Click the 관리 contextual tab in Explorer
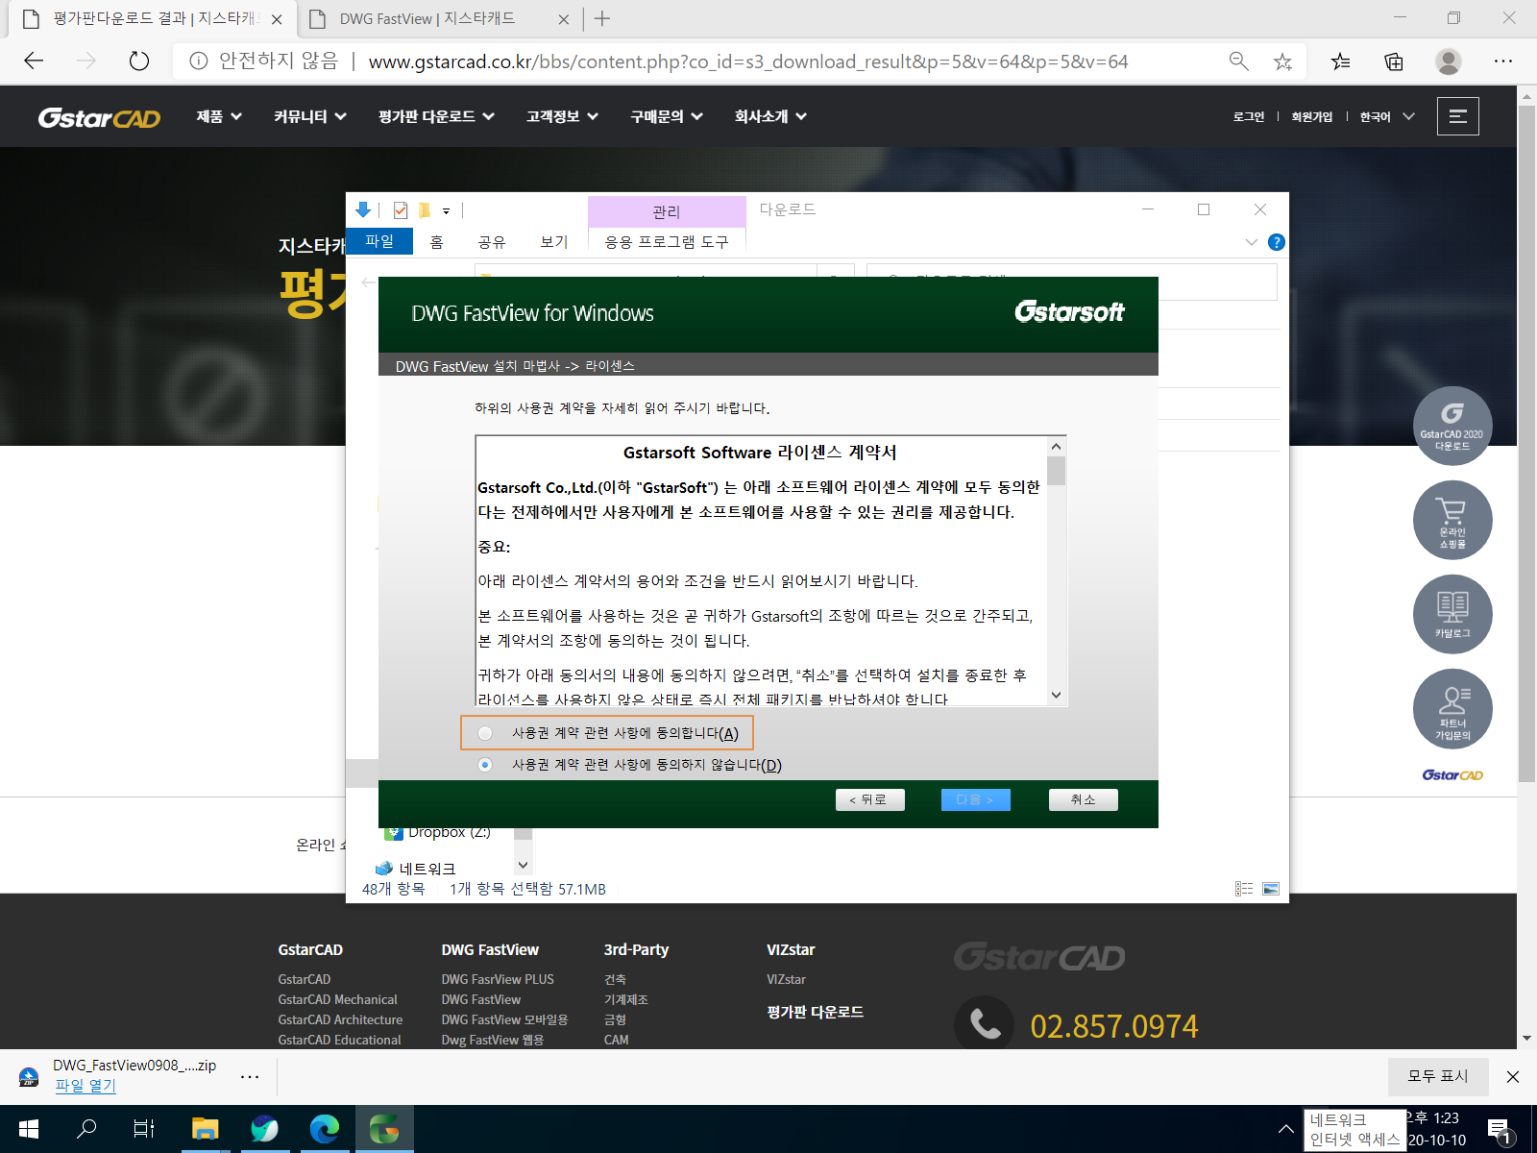Image resolution: width=1537 pixels, height=1153 pixels. [x=667, y=211]
